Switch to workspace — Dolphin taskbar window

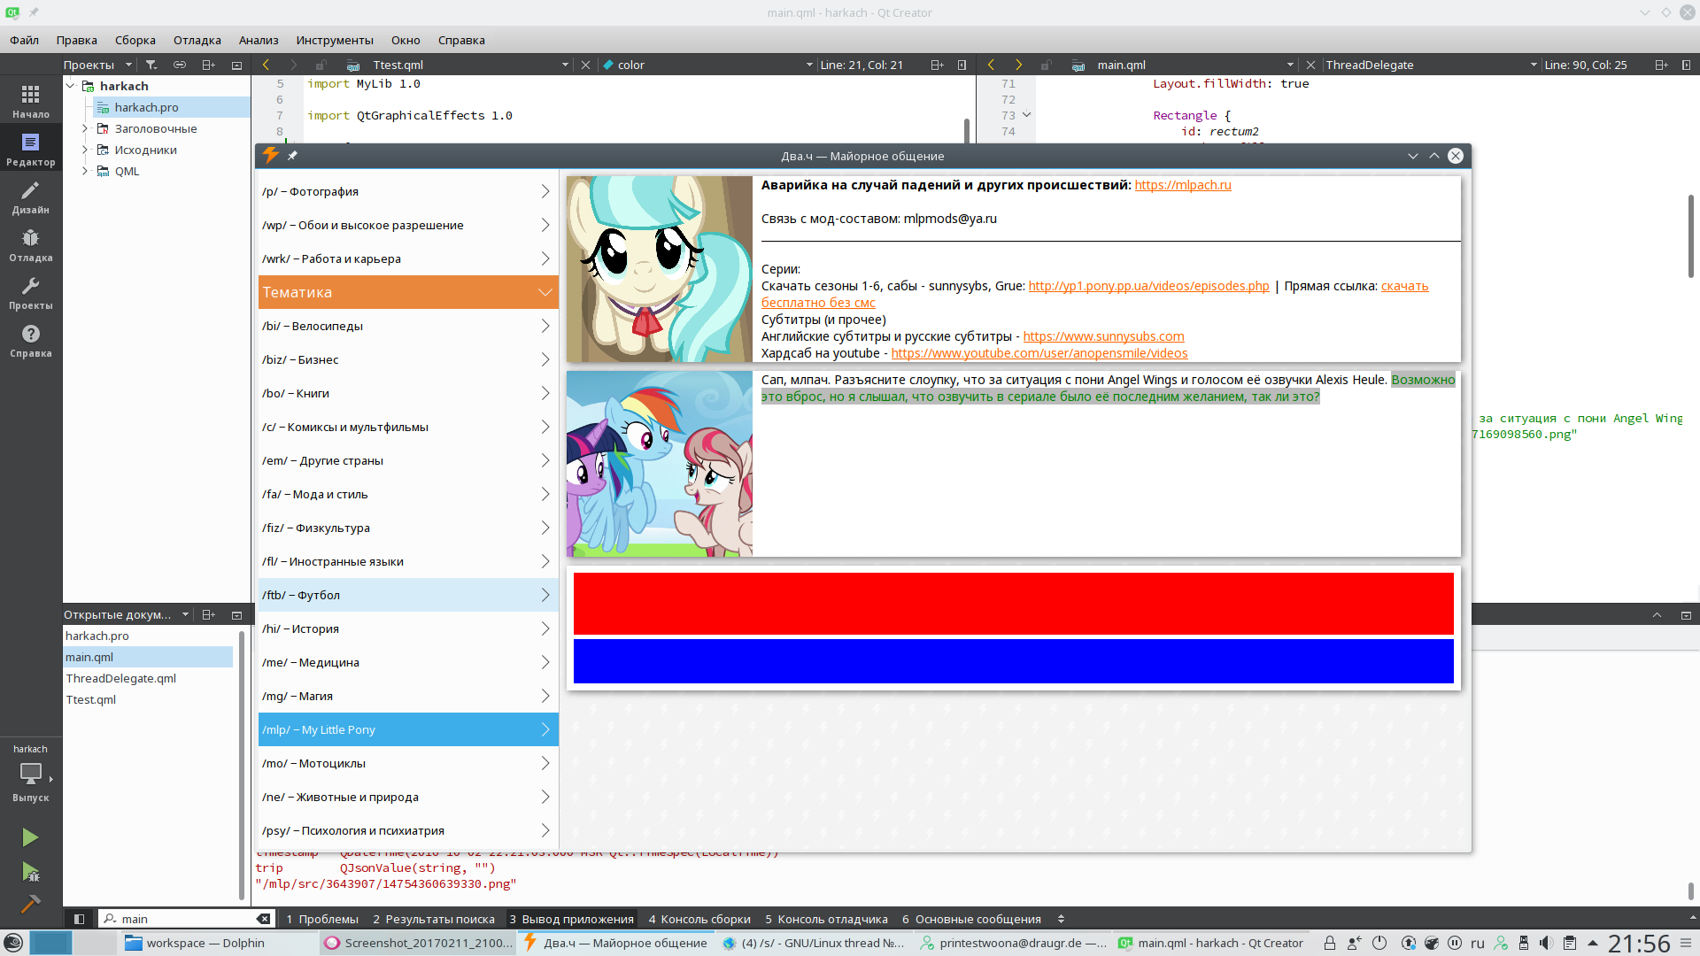tap(217, 943)
